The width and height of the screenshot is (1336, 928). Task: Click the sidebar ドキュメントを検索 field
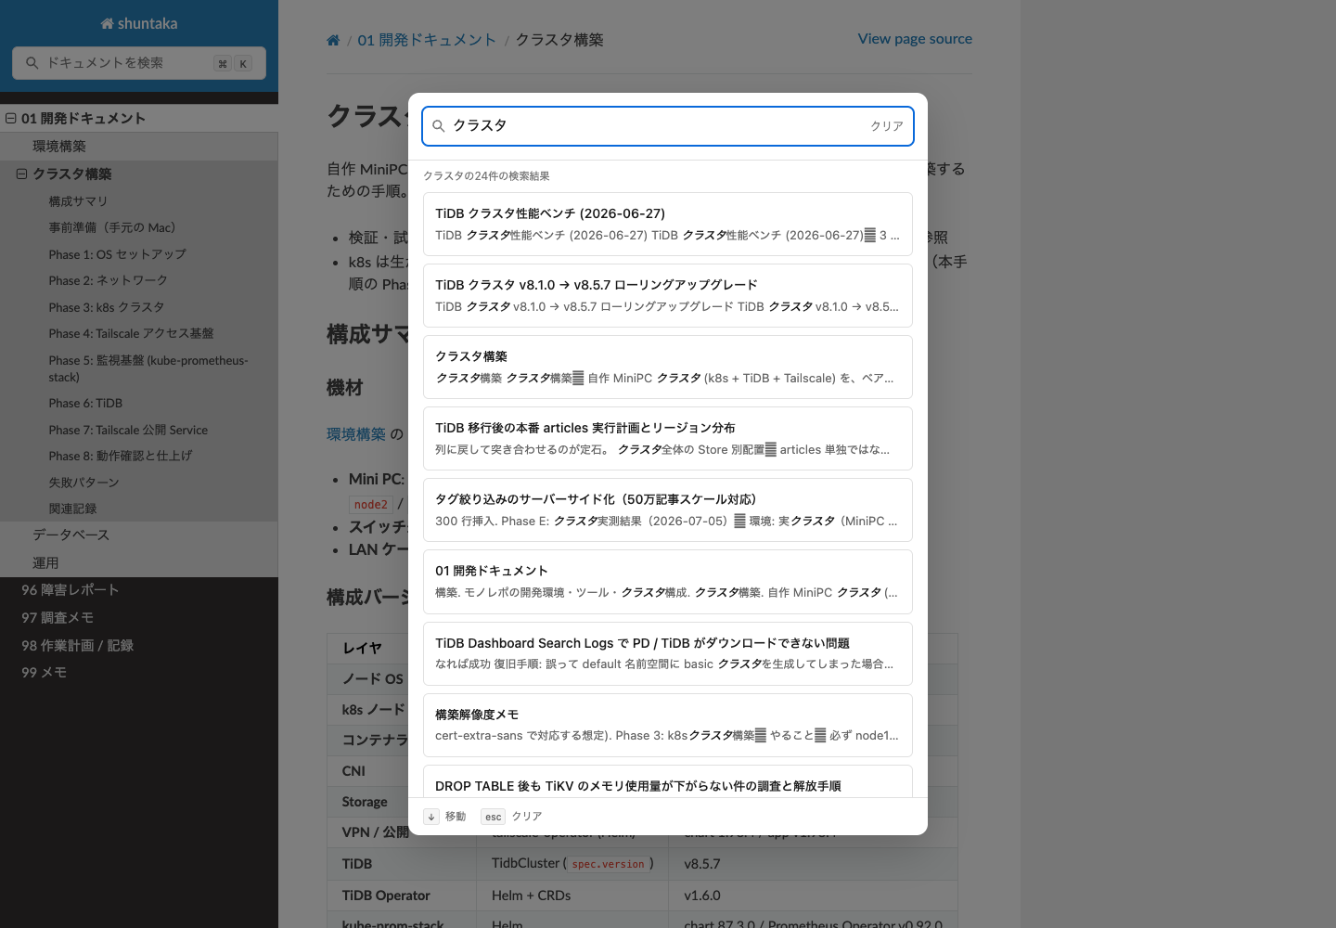(x=139, y=63)
